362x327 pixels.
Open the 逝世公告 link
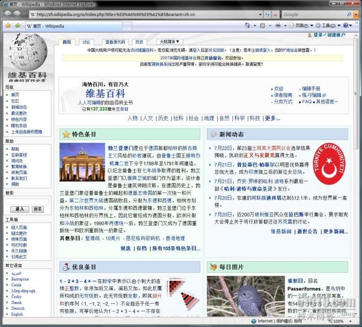307,231
